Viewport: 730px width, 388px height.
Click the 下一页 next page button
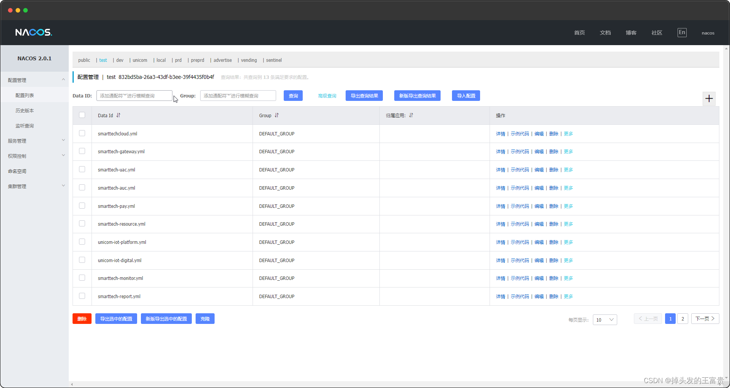click(x=705, y=319)
